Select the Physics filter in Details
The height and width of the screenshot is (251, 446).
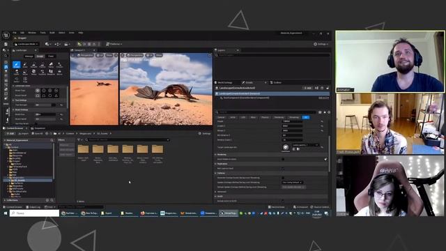click(265, 117)
